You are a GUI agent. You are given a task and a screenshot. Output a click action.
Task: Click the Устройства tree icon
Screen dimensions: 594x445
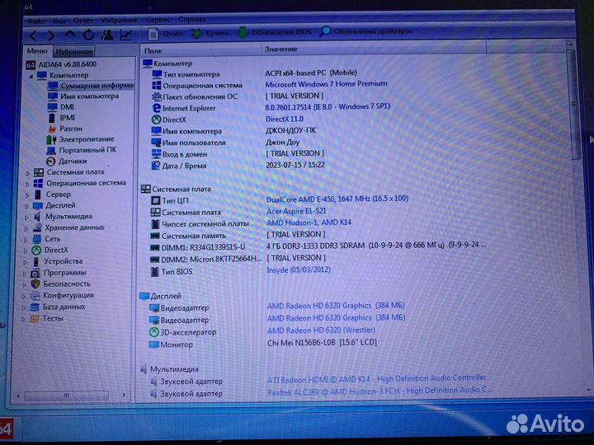(x=36, y=262)
